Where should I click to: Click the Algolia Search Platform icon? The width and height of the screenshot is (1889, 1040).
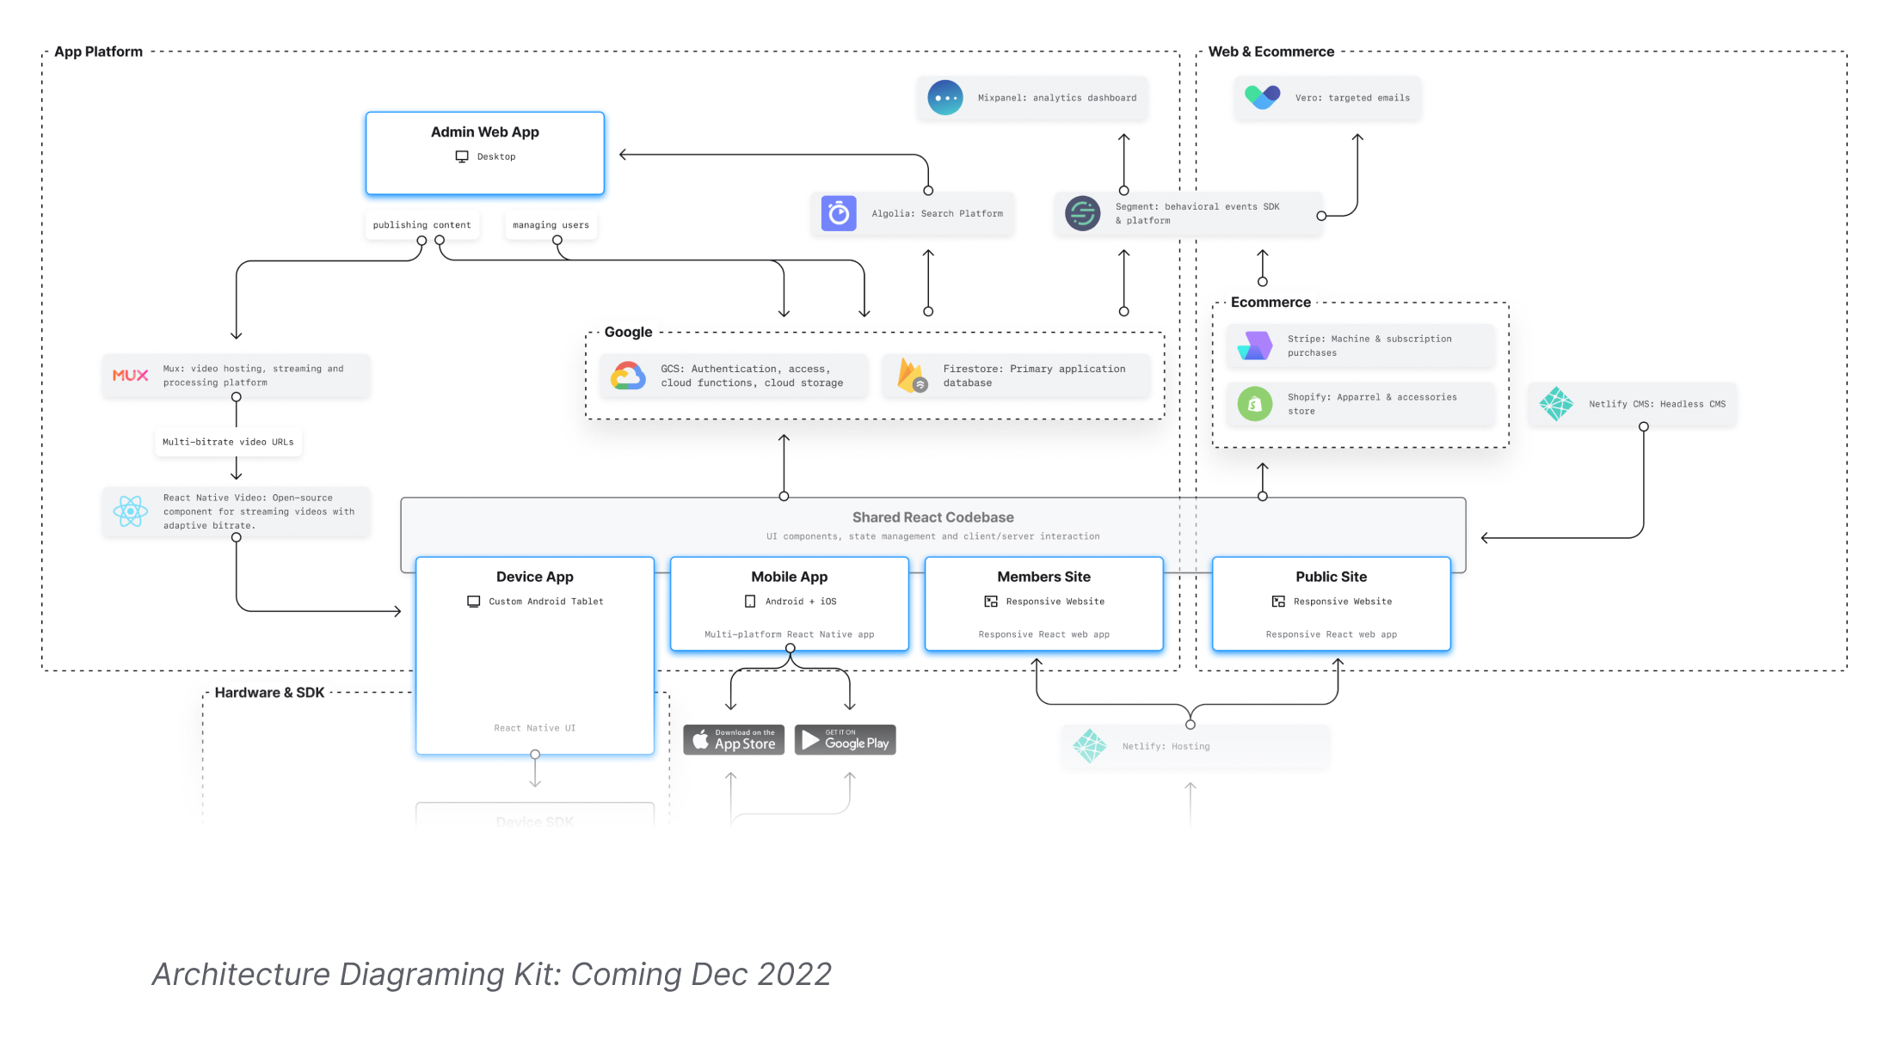coord(839,213)
